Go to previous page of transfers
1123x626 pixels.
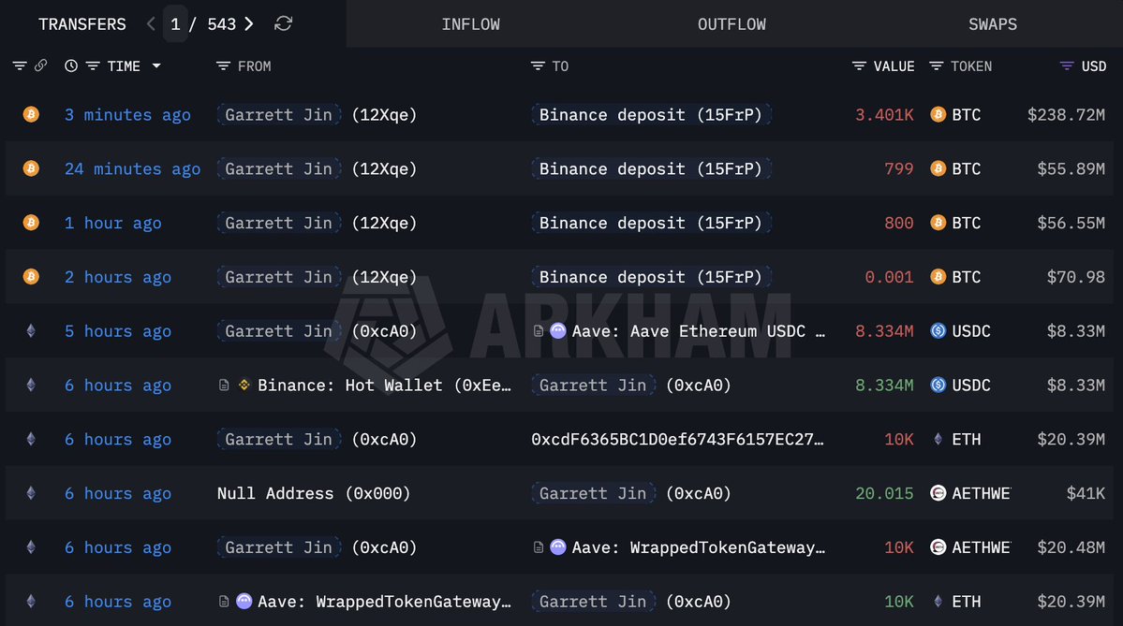click(x=152, y=24)
